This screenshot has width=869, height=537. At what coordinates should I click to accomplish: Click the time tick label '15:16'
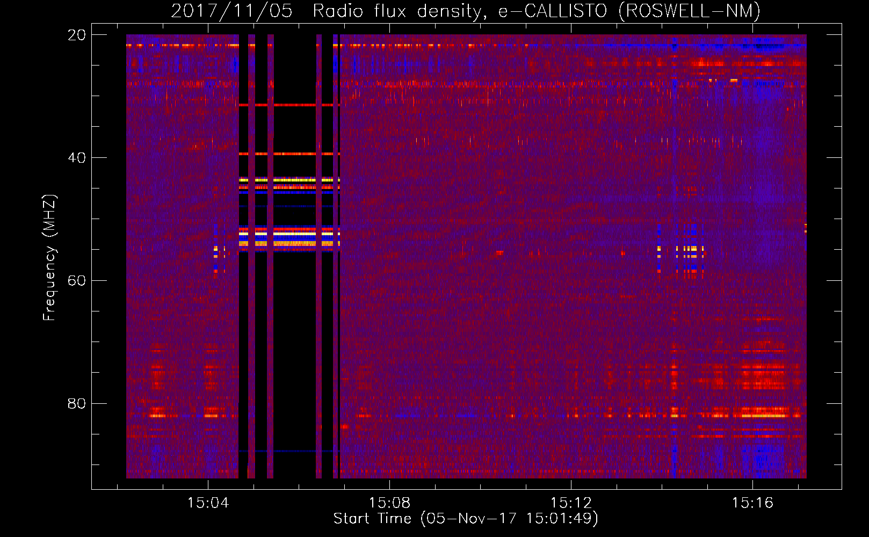click(752, 503)
